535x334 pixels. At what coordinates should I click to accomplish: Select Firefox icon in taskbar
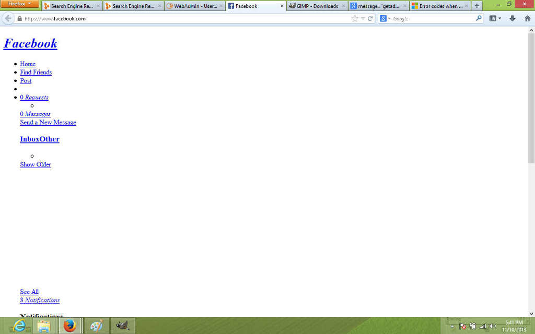(x=70, y=326)
